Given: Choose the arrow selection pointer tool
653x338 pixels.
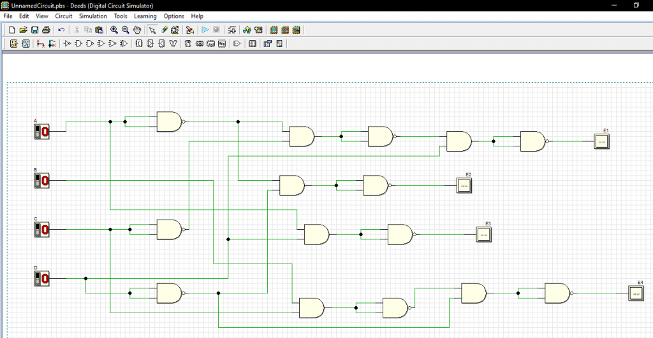Looking at the screenshot, I should point(152,30).
